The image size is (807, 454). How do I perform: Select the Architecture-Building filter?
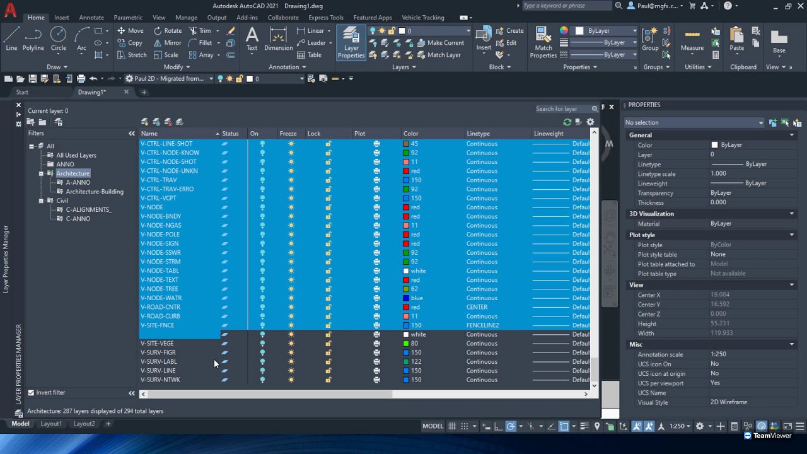(95, 192)
